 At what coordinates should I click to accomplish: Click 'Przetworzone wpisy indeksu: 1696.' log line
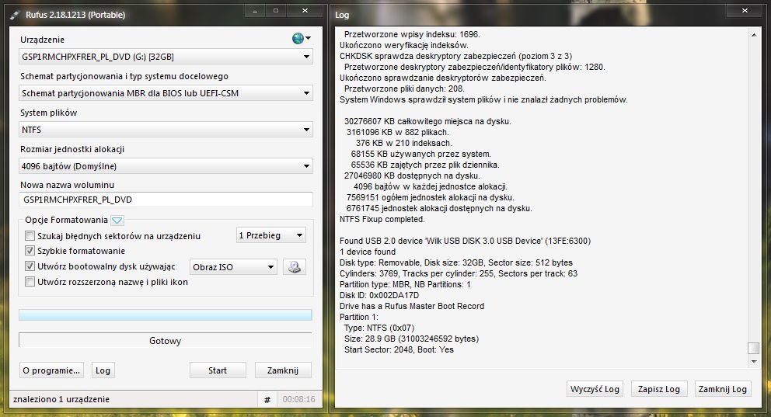[x=412, y=34]
